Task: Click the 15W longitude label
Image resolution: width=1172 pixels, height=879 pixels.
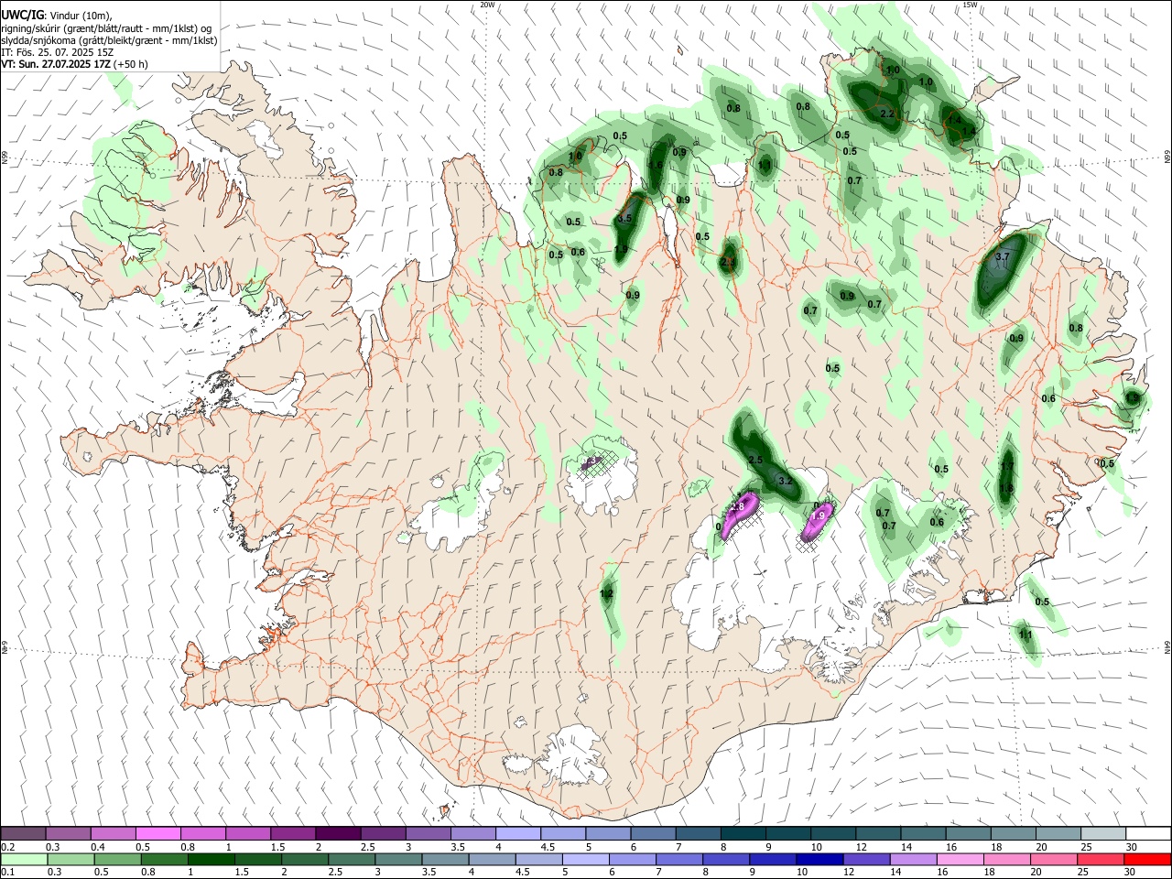Action: (970, 5)
